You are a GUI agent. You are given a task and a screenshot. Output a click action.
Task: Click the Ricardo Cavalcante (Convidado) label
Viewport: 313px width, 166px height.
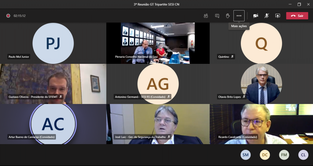point(238,137)
